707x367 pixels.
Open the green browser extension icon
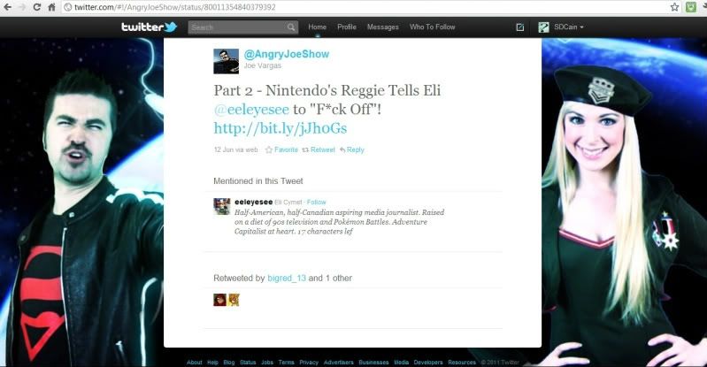coord(690,7)
